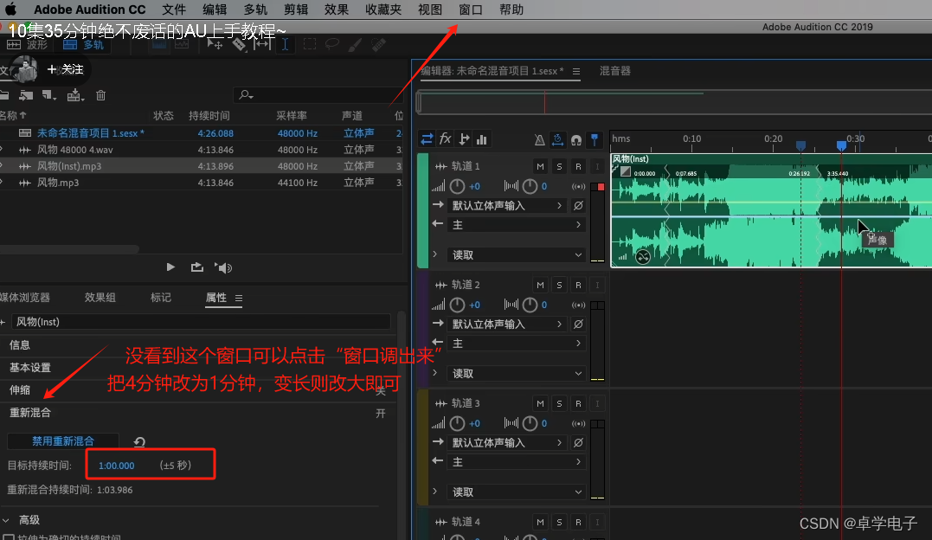Open the 默认立体声输入 dropdown on 轨道 1

[x=507, y=206]
